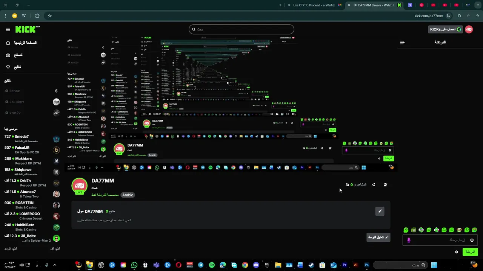
Task: Click the edit panel button
Action: [x=378, y=237]
